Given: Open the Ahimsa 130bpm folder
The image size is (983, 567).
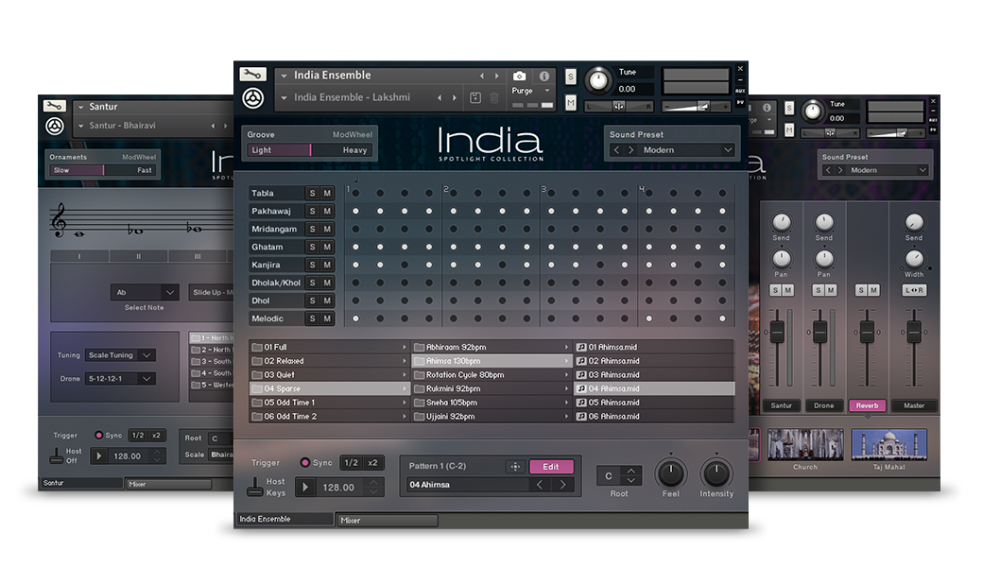Looking at the screenshot, I should click(x=492, y=361).
